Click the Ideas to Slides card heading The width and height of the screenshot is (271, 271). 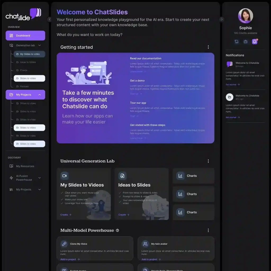[134, 185]
